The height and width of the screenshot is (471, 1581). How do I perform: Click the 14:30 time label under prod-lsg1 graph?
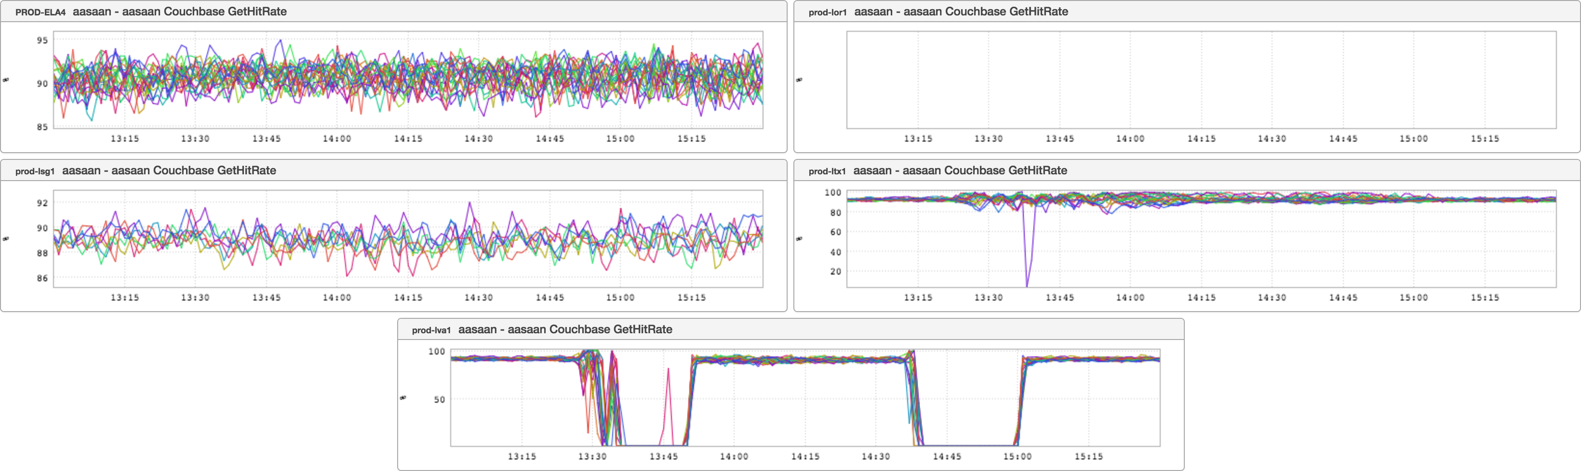click(478, 298)
